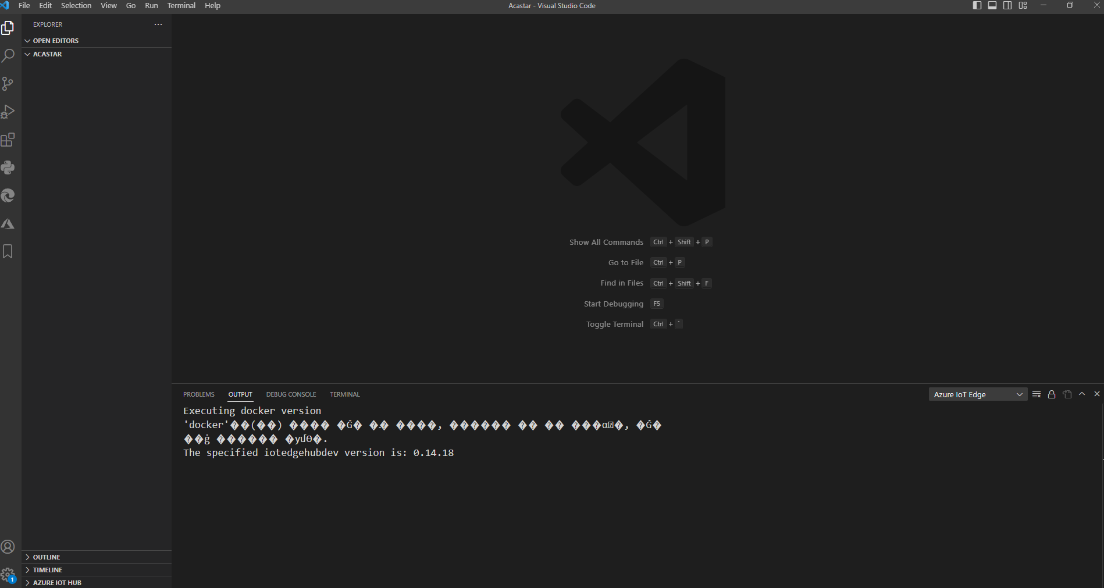Click the Explorer panel title

[x=48, y=24]
